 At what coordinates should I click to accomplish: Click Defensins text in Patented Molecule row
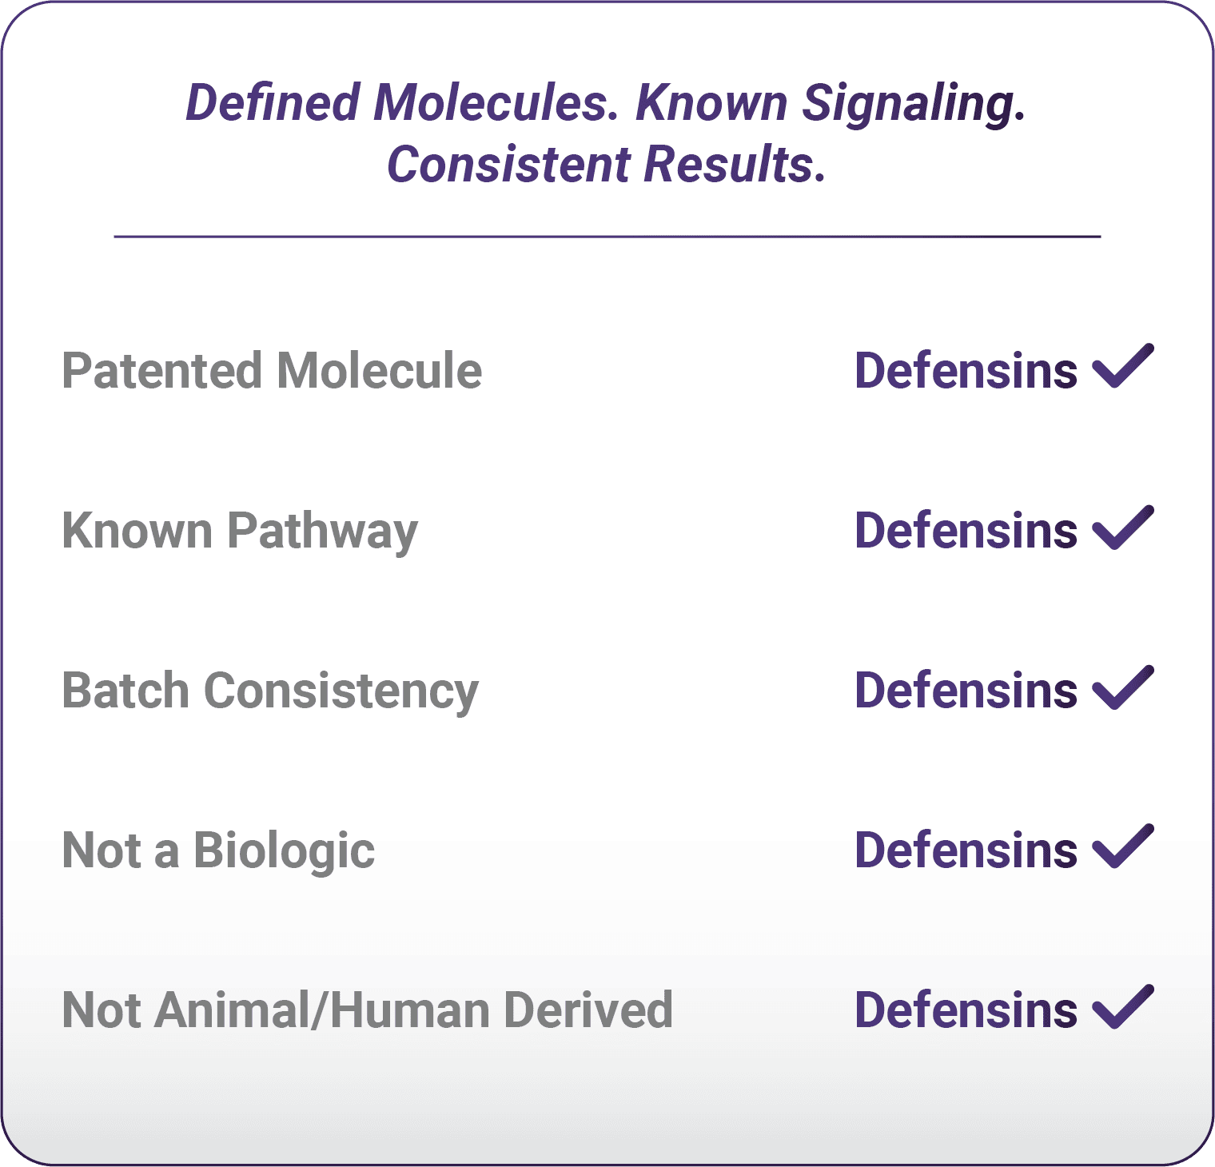coord(966,371)
